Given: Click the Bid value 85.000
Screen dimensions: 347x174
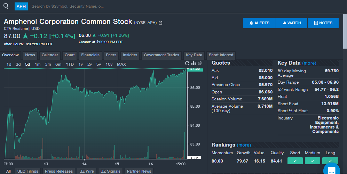Looking at the screenshot, I should [x=266, y=78].
